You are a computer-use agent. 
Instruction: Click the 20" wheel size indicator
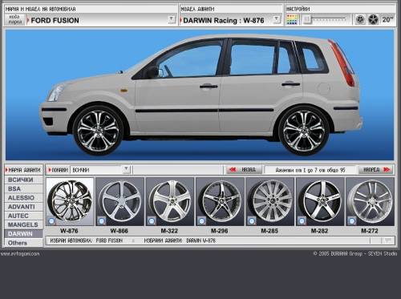(x=387, y=19)
